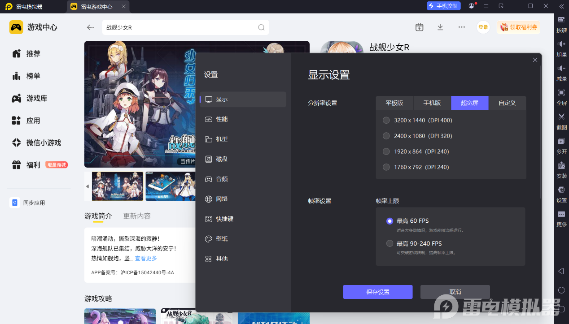Tap the Android back triangle button
This screenshot has width=569, height=324.
561,271
